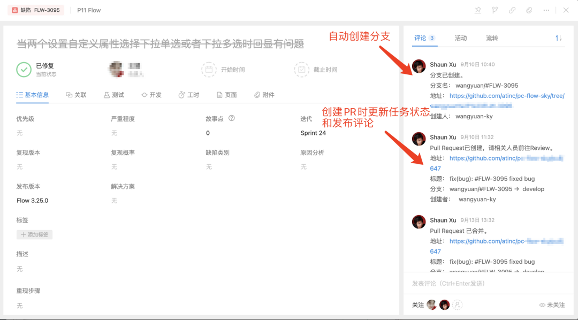Open attachments via the paperclip icon
The width and height of the screenshot is (578, 320).
(x=529, y=10)
